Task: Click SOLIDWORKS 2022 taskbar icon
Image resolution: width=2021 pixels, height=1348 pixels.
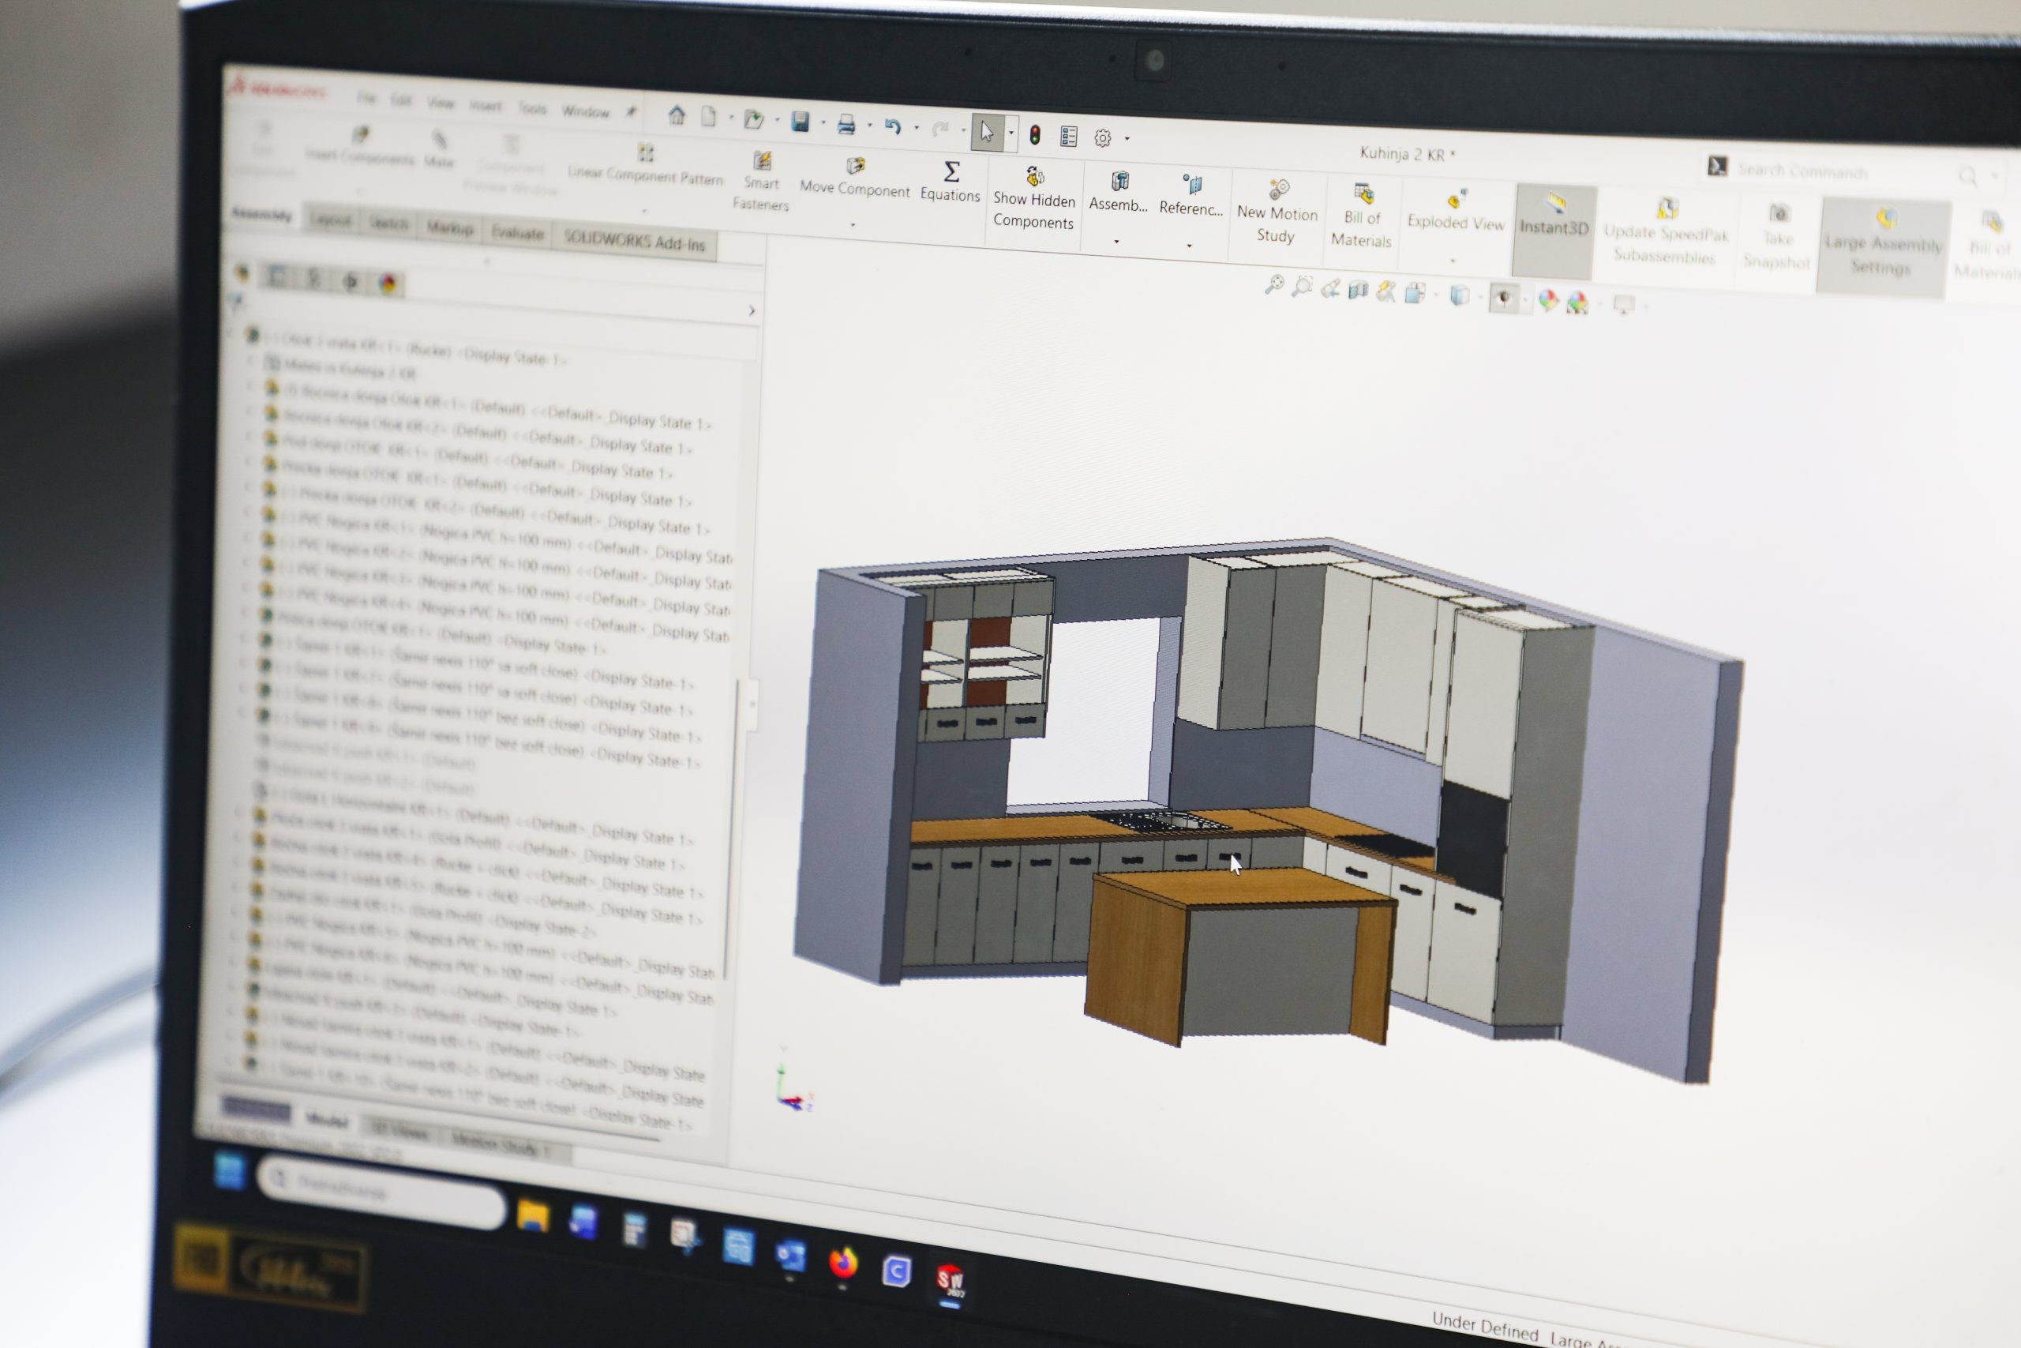Action: pos(951,1281)
